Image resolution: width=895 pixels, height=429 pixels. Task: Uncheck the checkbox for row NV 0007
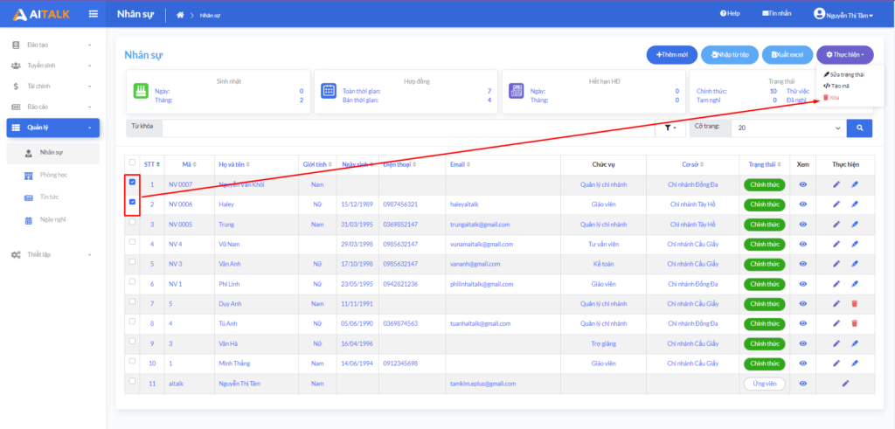(132, 183)
